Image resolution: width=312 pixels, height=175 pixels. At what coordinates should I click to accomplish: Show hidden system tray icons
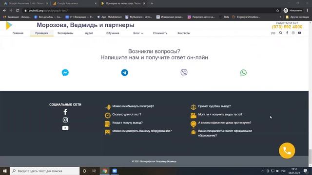[x=263, y=171]
